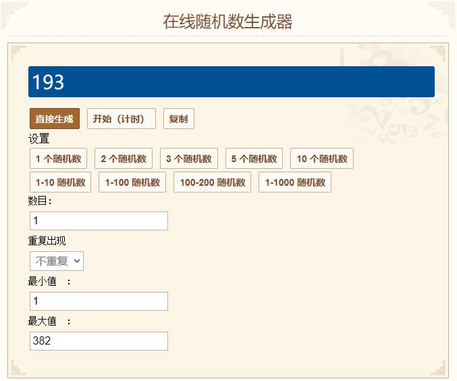Image resolution: width=457 pixels, height=381 pixels.
Task: Focus the 最小值 minimum input field
Action: point(99,301)
